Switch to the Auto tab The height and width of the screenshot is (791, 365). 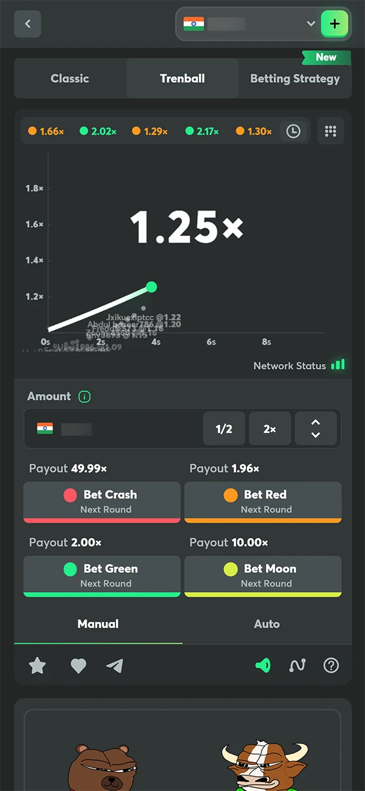267,624
